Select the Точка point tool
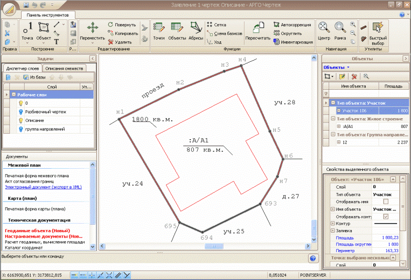 coord(27,32)
